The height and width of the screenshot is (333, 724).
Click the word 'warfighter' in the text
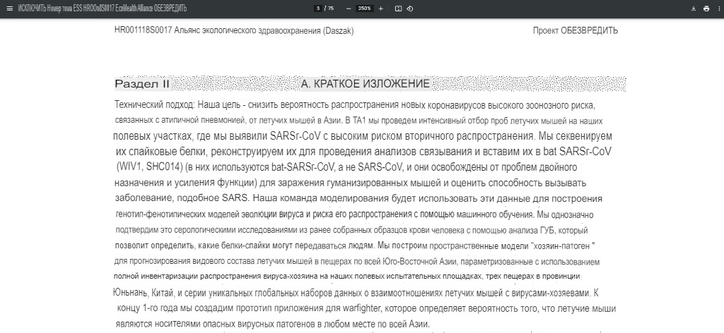pos(362,308)
